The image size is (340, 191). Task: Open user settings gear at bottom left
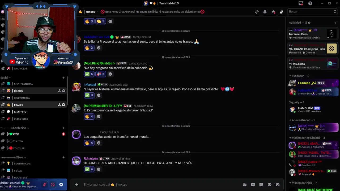coord(61,185)
